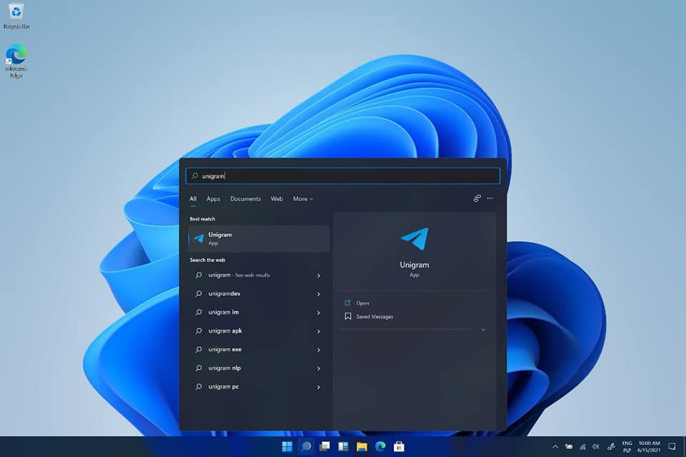Select the 'unigram lm' web suggestion
686x457 pixels.
tap(259, 312)
